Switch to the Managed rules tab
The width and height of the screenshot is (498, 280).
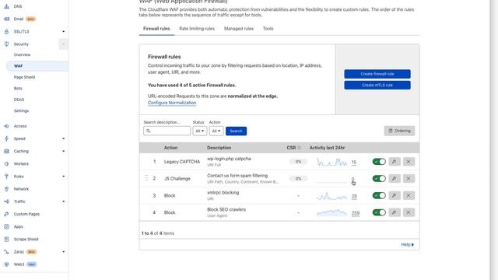[239, 29]
